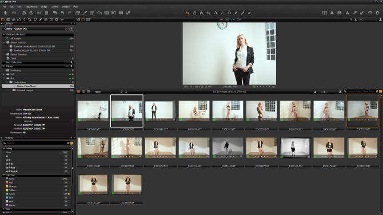Open the Adjustments menu
Image resolution: width=383 pixels, height=215 pixels.
[31, 7]
